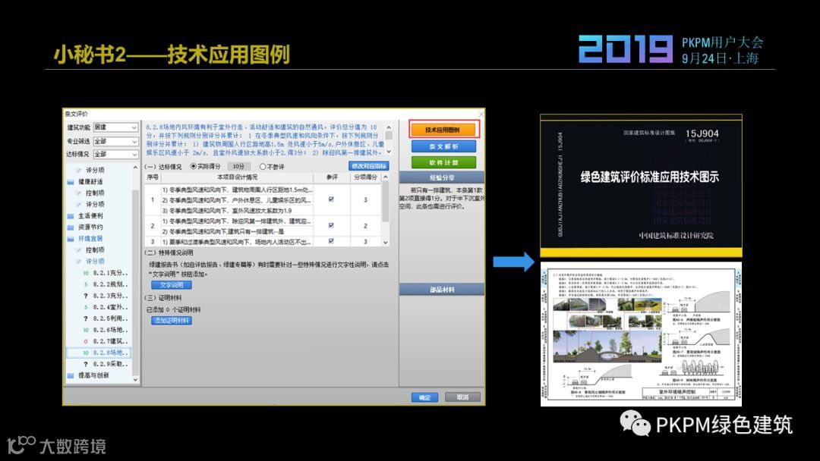Select tree item 8.2.4室外..
820x461 pixels.
click(x=110, y=307)
